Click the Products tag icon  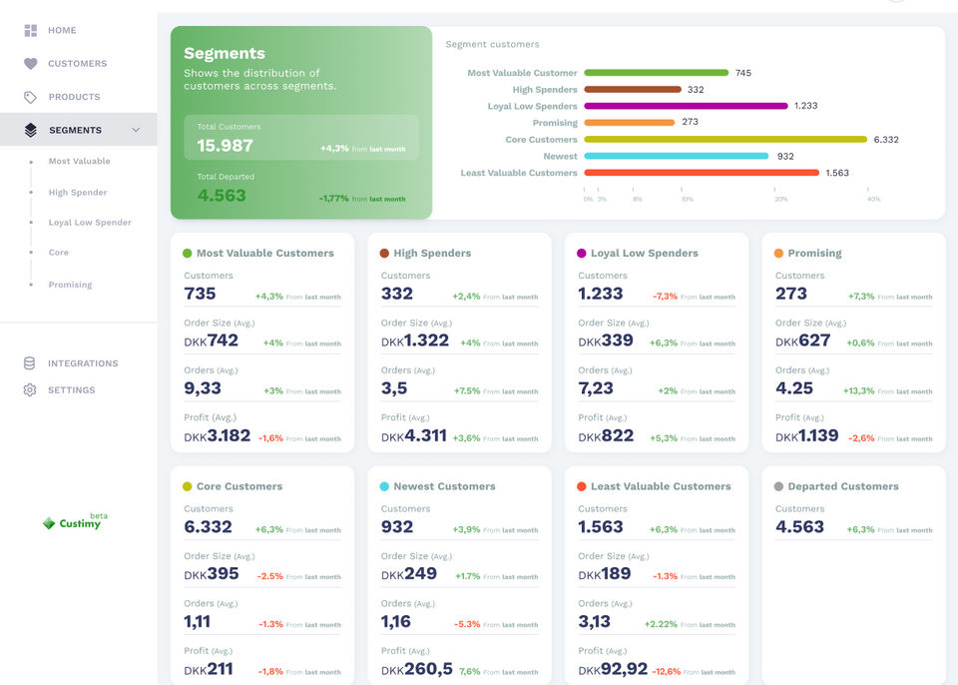tap(31, 97)
